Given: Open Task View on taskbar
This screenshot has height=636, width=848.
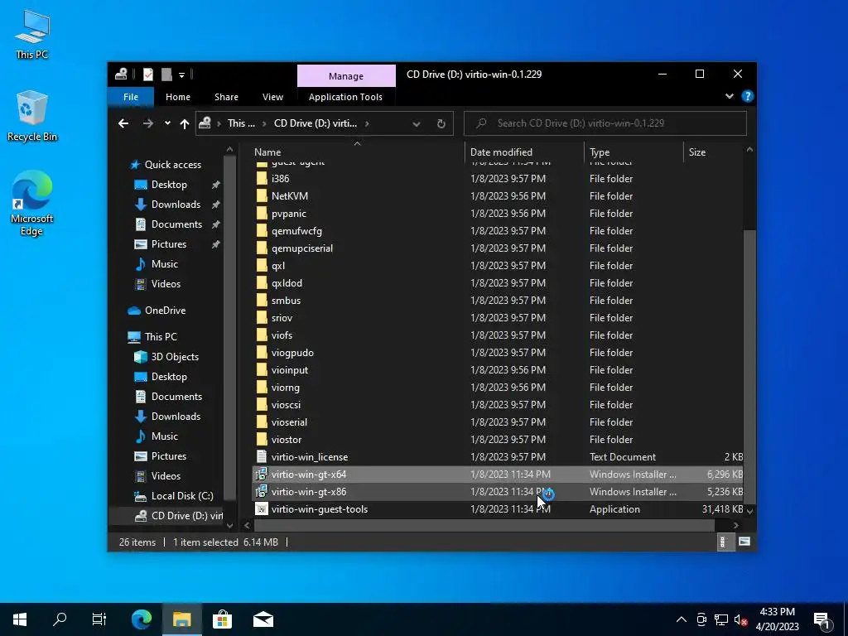Looking at the screenshot, I should pyautogui.click(x=99, y=619).
